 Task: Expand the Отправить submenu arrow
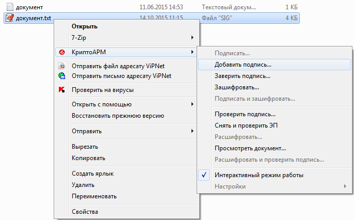click(x=192, y=131)
